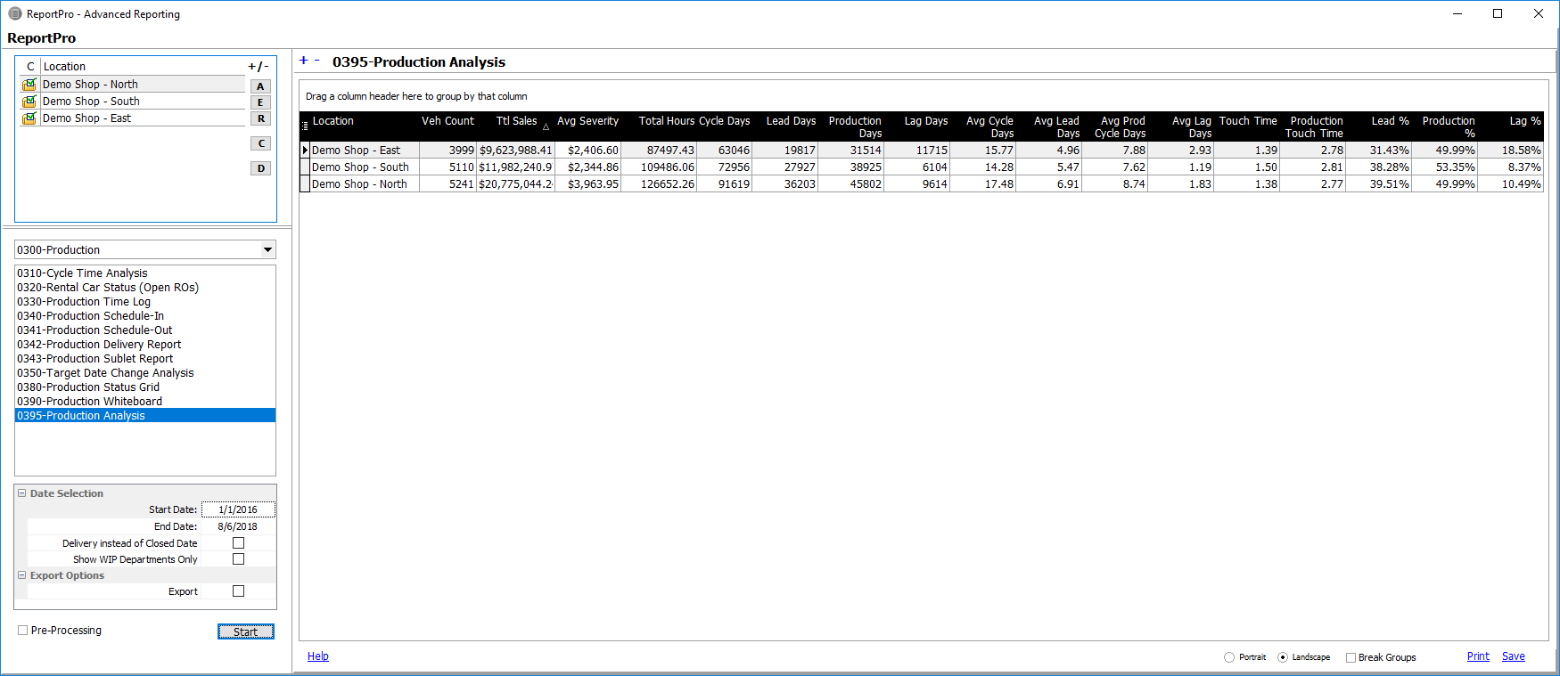Select Demo Shop - North in location list
1560x676 pixels.
(143, 85)
